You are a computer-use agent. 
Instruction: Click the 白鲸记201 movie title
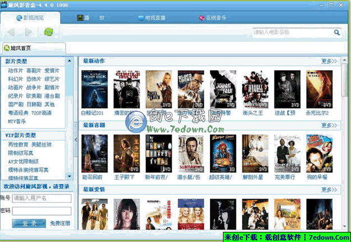pyautogui.click(x=93, y=113)
